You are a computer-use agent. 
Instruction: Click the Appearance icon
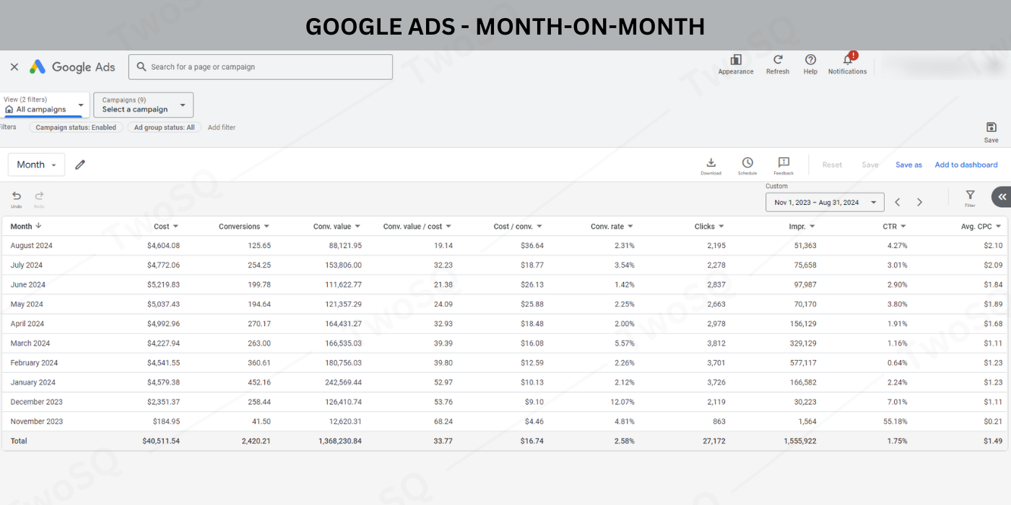pos(735,61)
